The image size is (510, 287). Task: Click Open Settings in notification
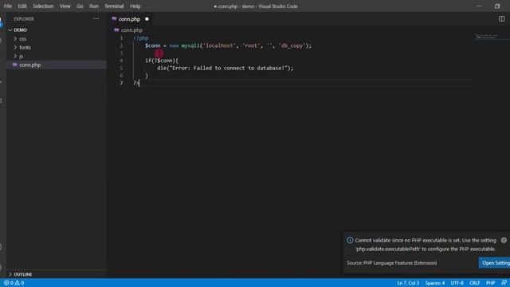click(495, 263)
